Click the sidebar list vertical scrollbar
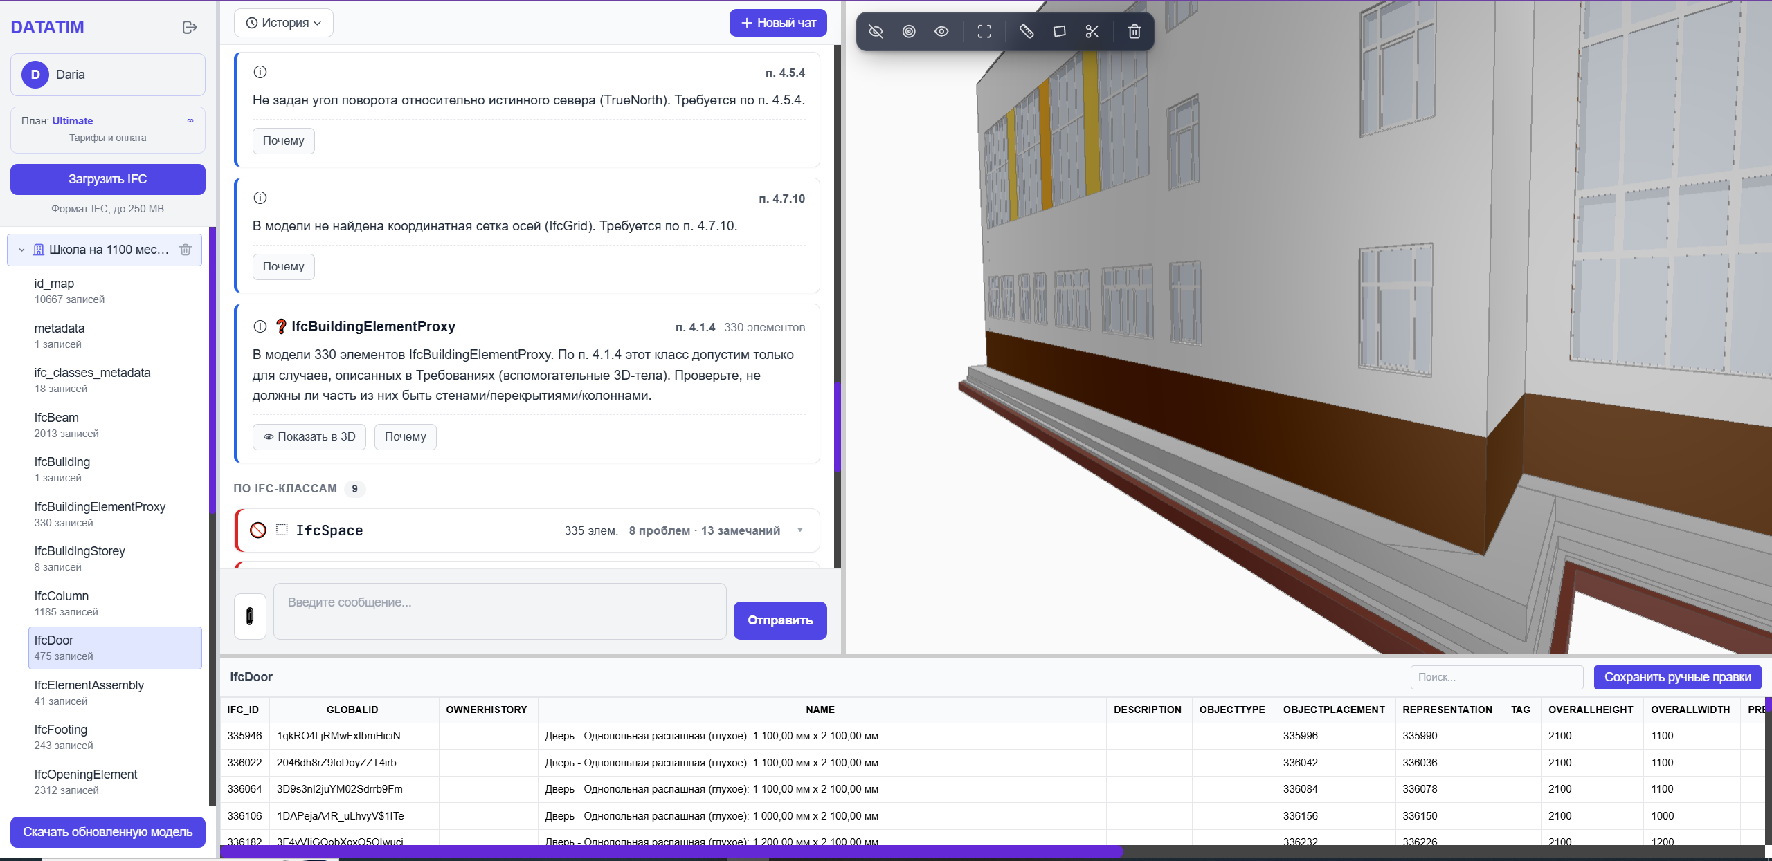1772x861 pixels. (213, 370)
